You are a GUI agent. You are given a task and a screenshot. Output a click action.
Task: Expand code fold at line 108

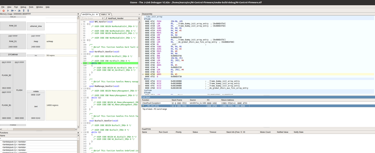click(x=88, y=63)
